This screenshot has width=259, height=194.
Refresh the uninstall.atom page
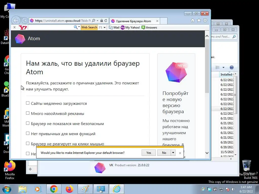[106, 21]
